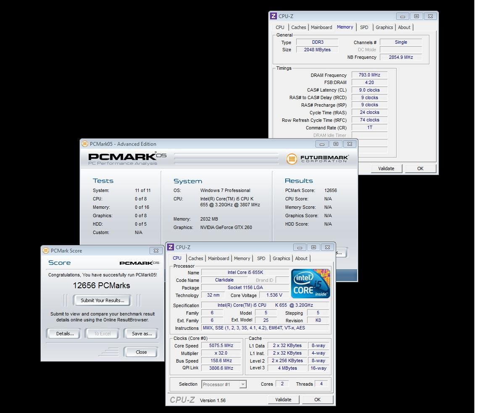
Task: Open Mainboard tab in the front CPU-Z window
Action: (218, 258)
